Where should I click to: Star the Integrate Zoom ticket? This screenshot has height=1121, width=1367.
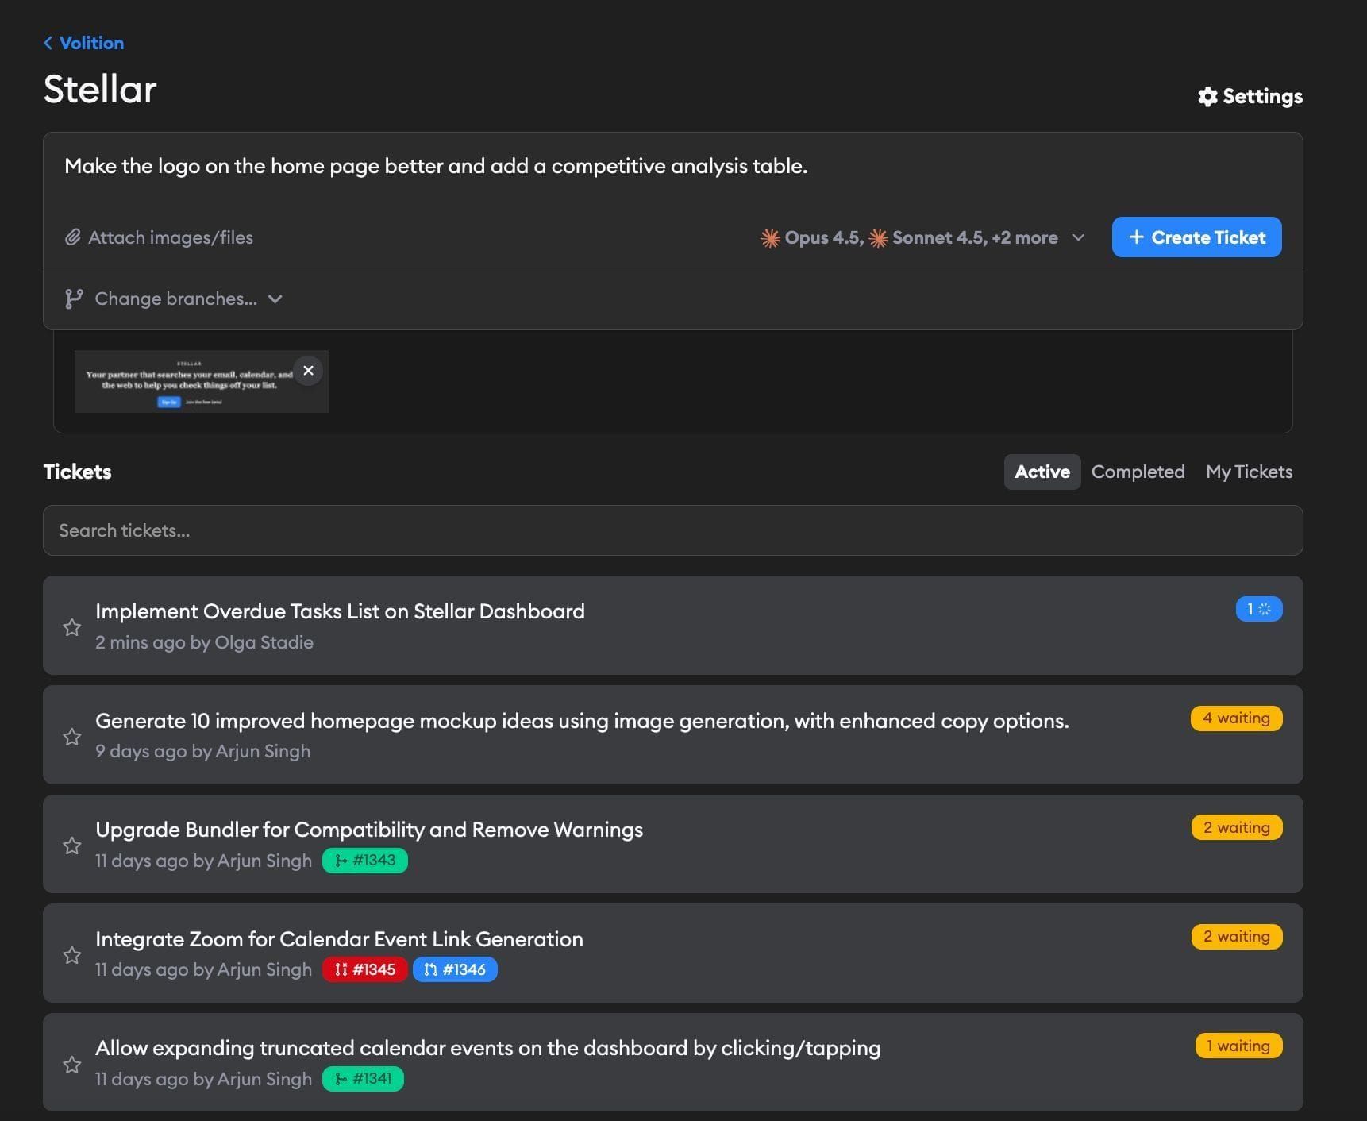(72, 955)
